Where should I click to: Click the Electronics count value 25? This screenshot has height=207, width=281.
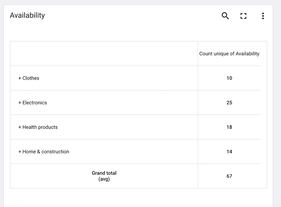(x=229, y=103)
